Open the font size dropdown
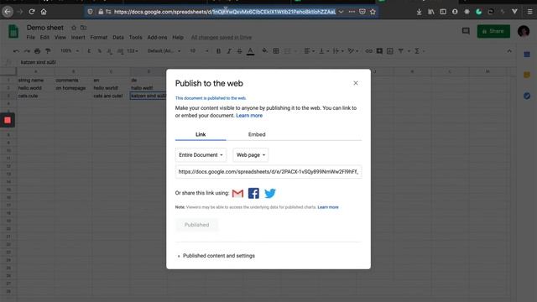Viewport: 537px width, 302px height. point(199,51)
